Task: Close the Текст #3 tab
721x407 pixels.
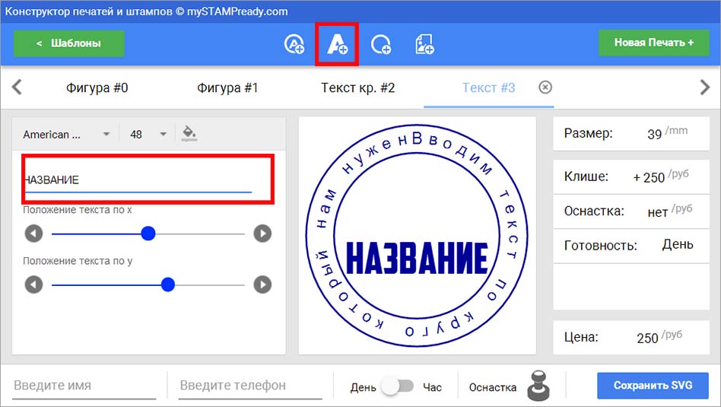Action: [x=545, y=87]
